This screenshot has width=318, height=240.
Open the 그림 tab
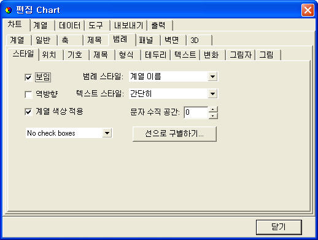coord(268,55)
